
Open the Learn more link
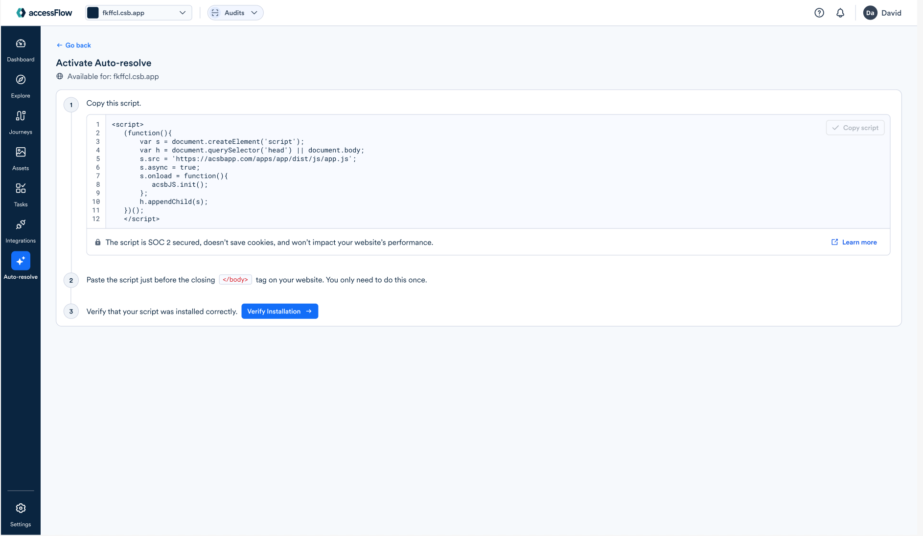[854, 242]
